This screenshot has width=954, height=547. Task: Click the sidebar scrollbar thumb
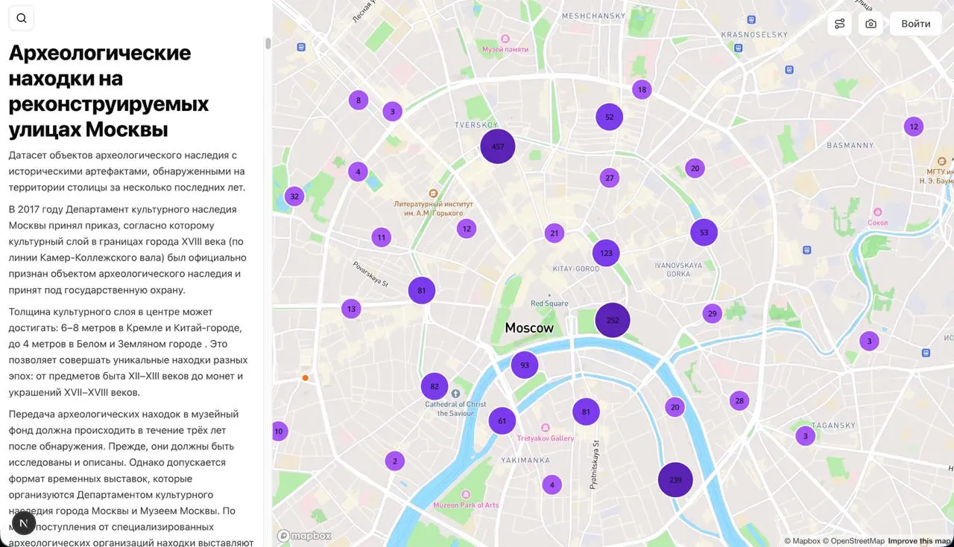pos(268,43)
